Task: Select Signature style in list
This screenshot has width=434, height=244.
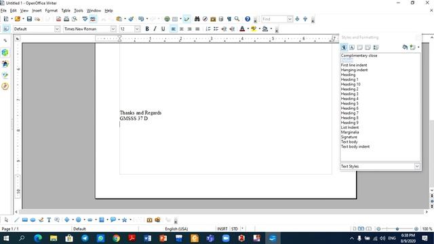Action: point(349,137)
